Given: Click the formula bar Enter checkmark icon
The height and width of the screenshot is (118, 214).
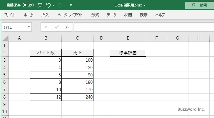Looking at the screenshot, I should pyautogui.click(x=57, y=27).
